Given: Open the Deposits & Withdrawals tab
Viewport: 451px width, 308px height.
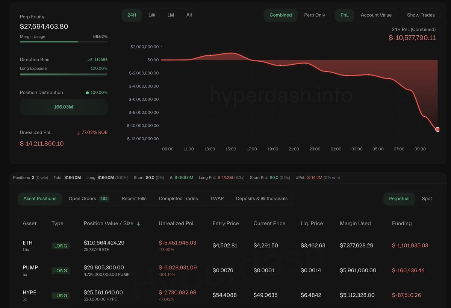Looking at the screenshot, I should click(x=262, y=199).
